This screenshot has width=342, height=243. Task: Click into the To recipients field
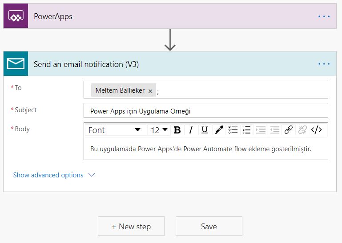click(240, 90)
